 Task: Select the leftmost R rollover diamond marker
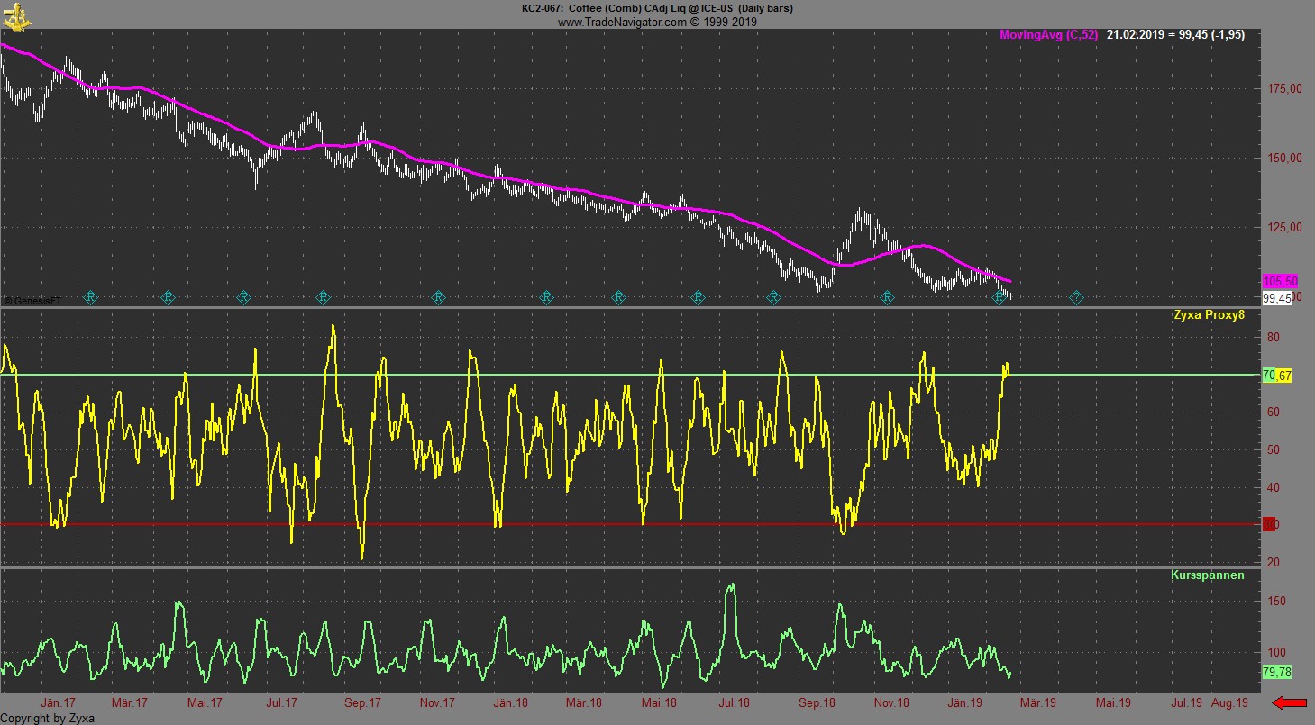[x=90, y=297]
